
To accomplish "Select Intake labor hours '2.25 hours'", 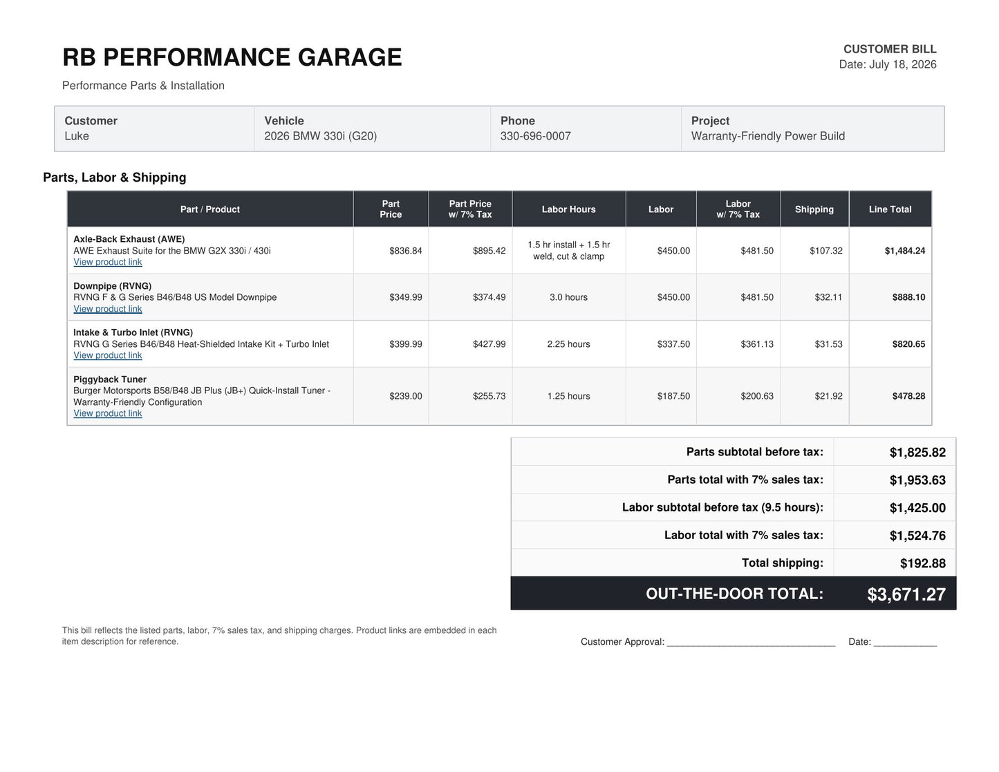I will [x=569, y=344].
